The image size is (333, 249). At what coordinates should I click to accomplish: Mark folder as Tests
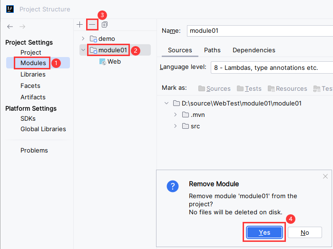(x=249, y=88)
